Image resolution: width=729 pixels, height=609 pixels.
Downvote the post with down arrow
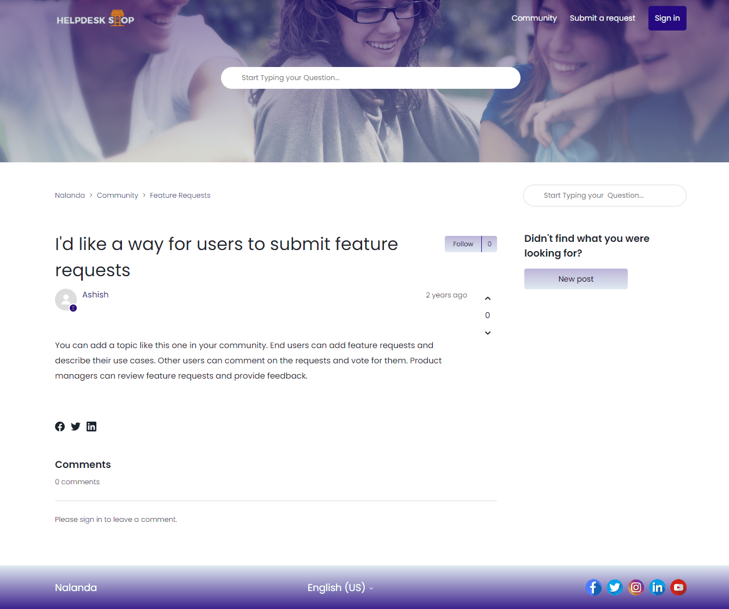point(488,333)
